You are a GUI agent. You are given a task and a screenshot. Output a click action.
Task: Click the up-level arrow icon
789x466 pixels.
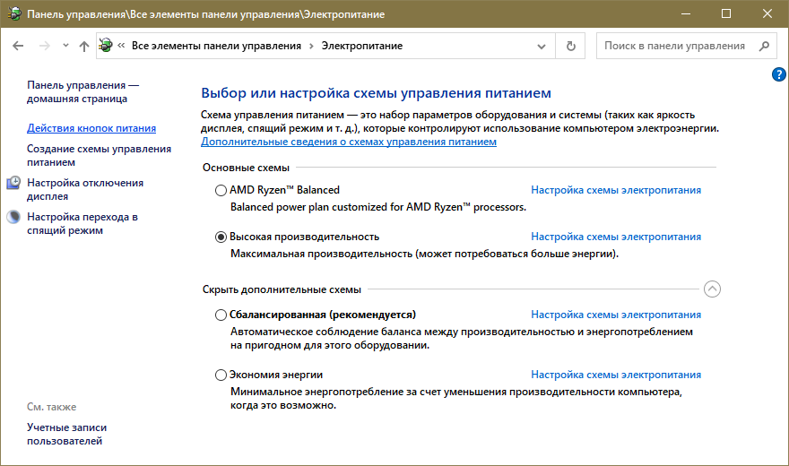coord(83,46)
